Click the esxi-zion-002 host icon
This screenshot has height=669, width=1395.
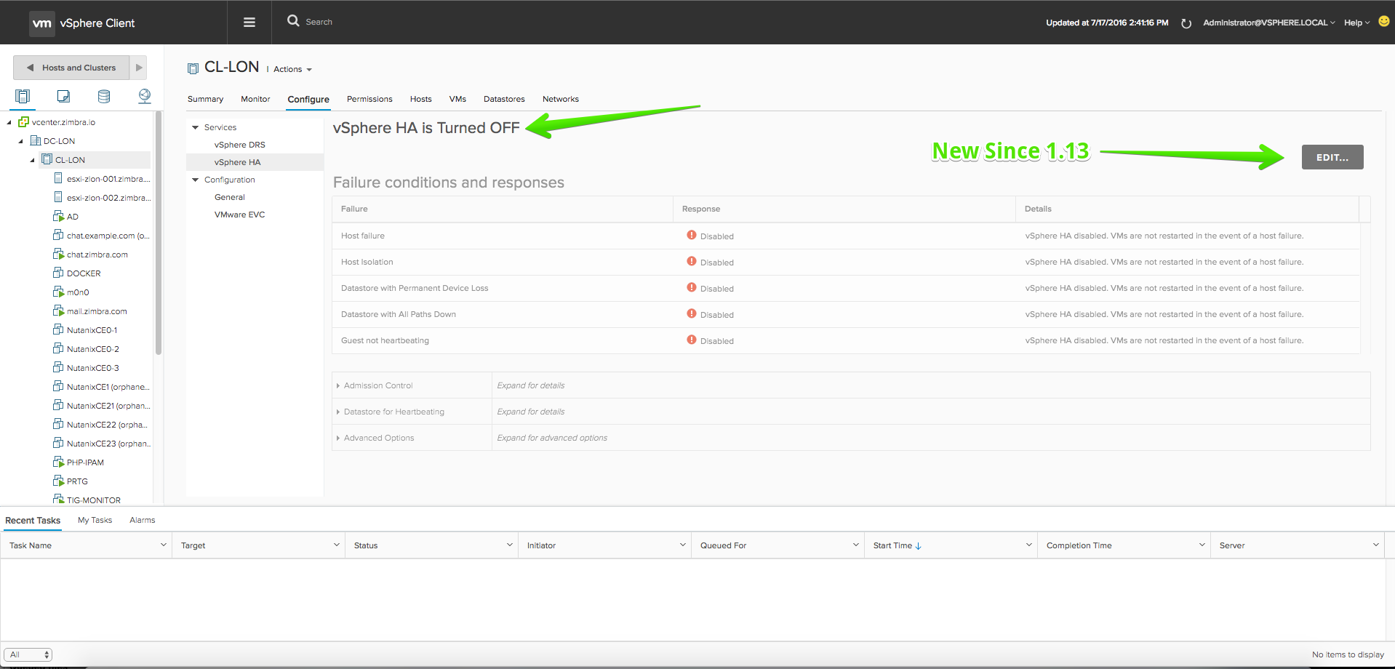click(x=58, y=197)
